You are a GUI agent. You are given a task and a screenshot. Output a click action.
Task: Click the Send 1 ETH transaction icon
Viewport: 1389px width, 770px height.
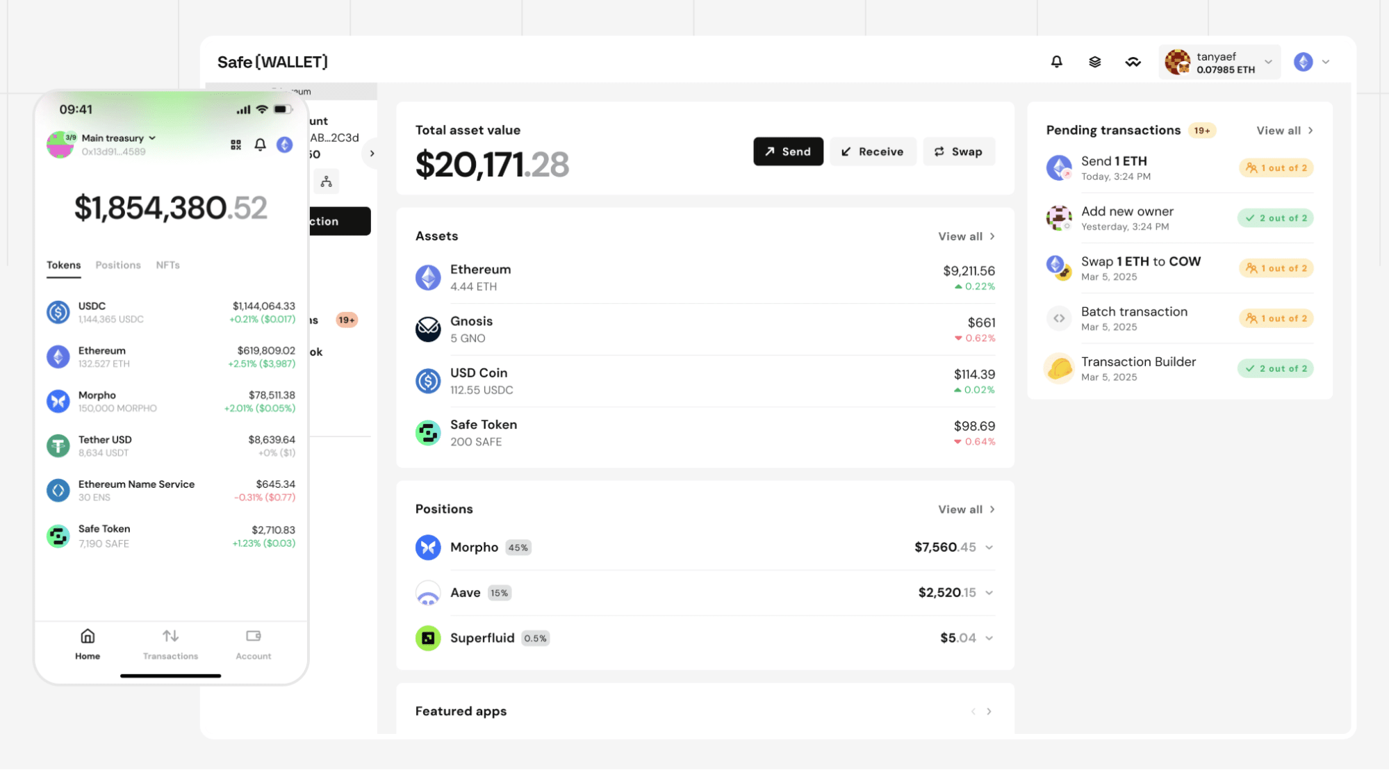pos(1059,168)
